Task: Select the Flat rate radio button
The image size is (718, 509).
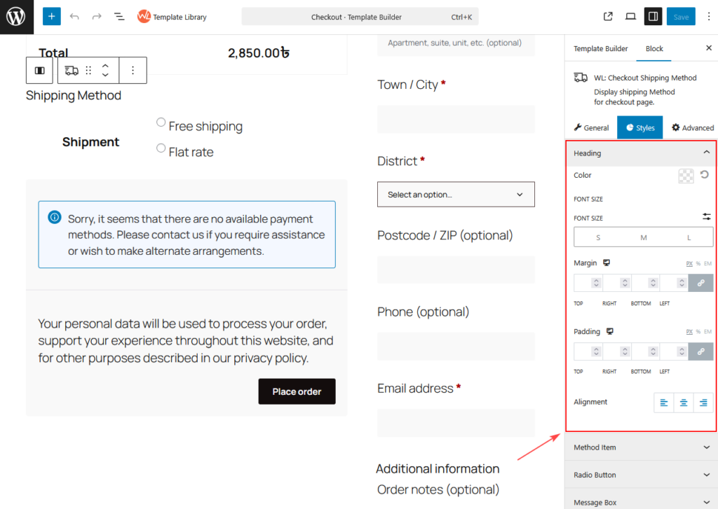Action: click(161, 148)
